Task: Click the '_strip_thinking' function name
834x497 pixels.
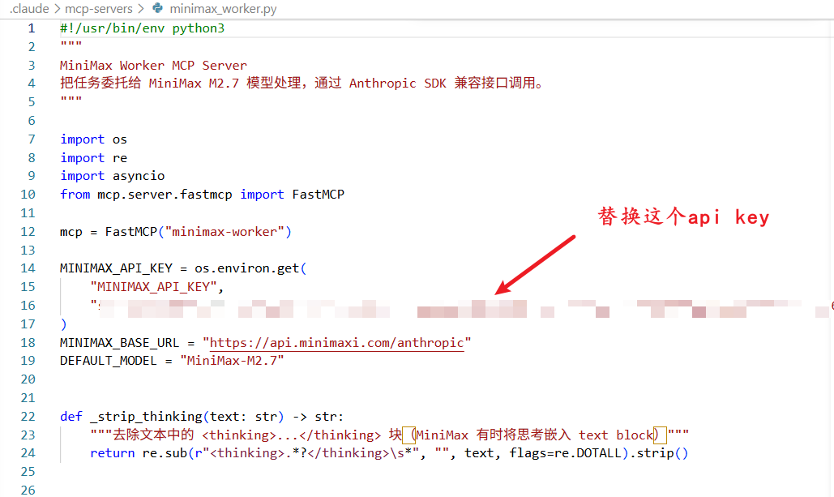Action: pyautogui.click(x=146, y=417)
